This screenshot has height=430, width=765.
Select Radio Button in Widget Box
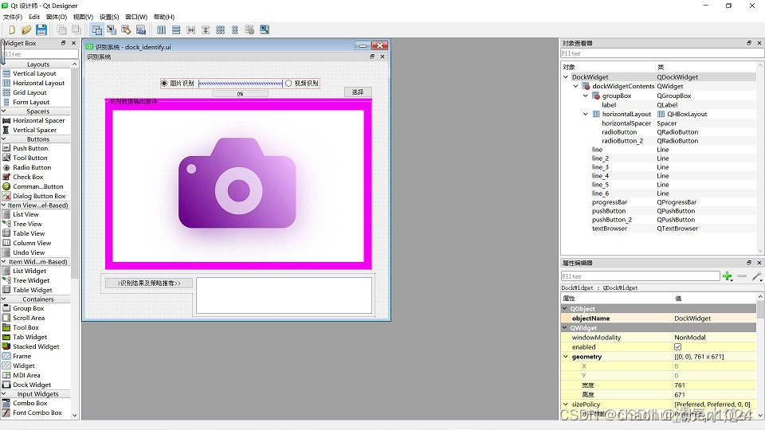[32, 167]
